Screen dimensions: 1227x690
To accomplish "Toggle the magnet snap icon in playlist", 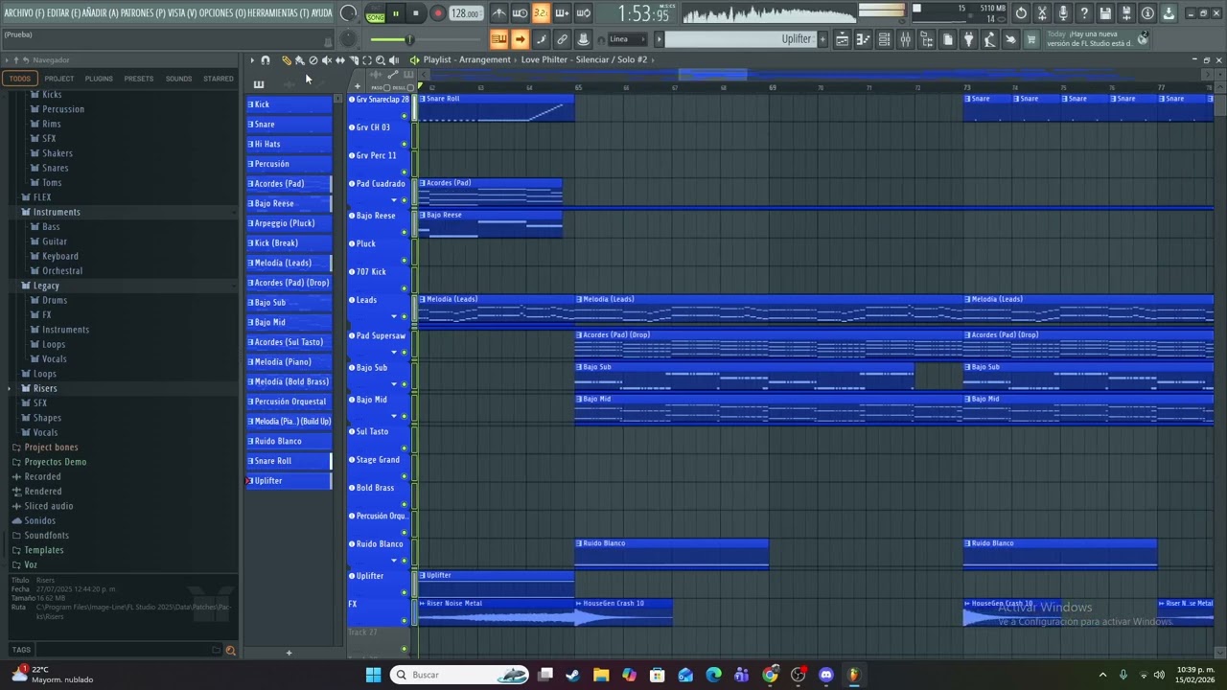I will click(x=266, y=60).
